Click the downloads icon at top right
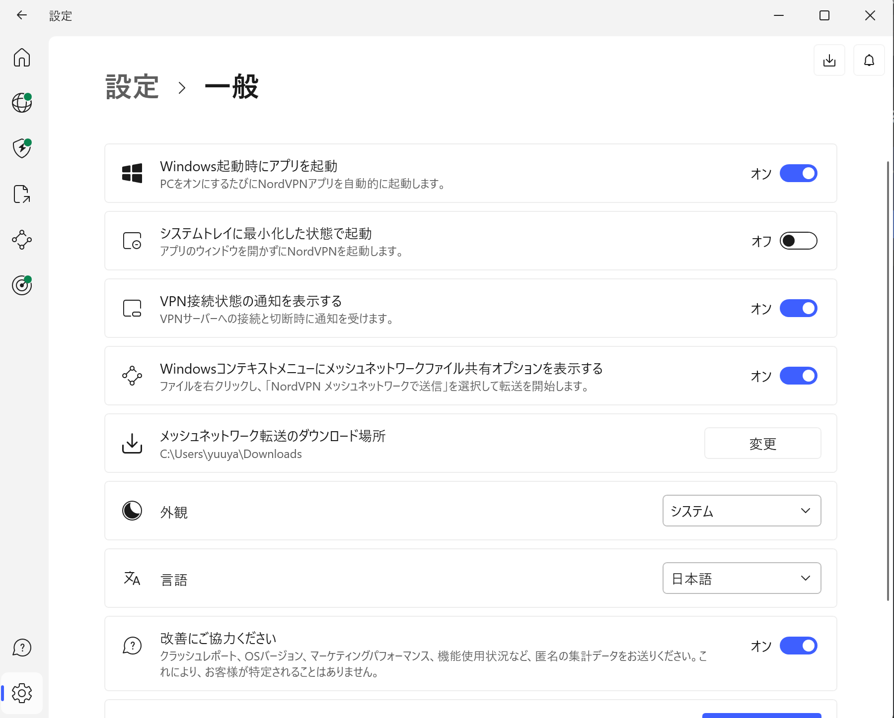Viewport: 894px width, 718px height. pos(829,60)
